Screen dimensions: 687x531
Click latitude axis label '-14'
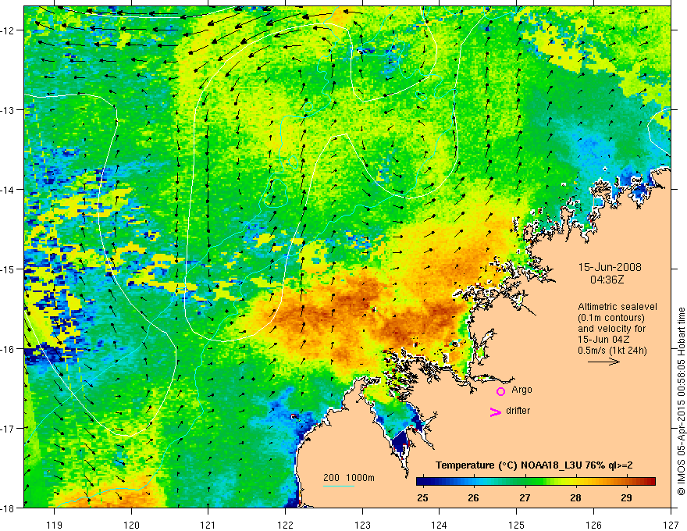tap(8, 190)
